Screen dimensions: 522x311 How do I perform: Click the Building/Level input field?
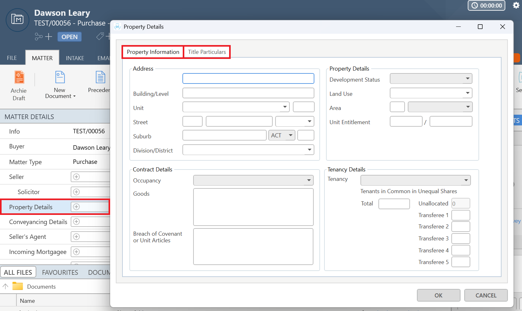coord(248,93)
